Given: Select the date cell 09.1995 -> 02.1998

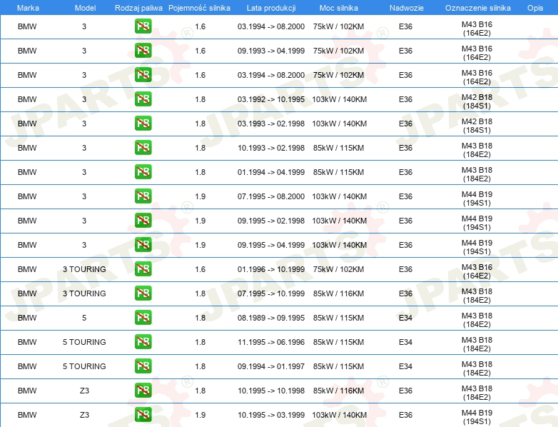Looking at the screenshot, I should (271, 221).
